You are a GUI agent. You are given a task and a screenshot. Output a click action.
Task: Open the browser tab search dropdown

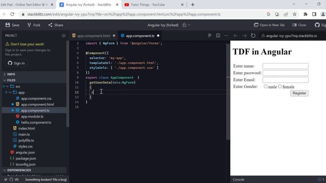click(294, 4)
